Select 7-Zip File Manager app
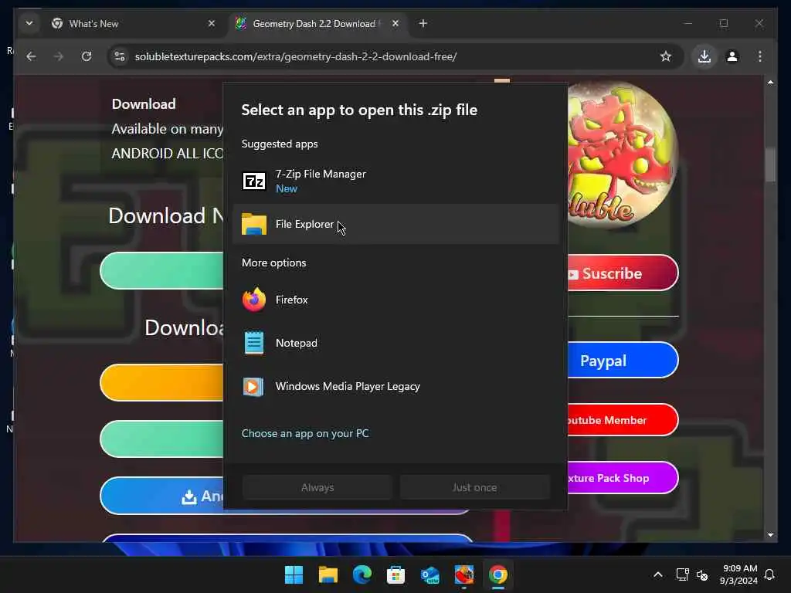The width and height of the screenshot is (791, 593). pyautogui.click(x=396, y=181)
